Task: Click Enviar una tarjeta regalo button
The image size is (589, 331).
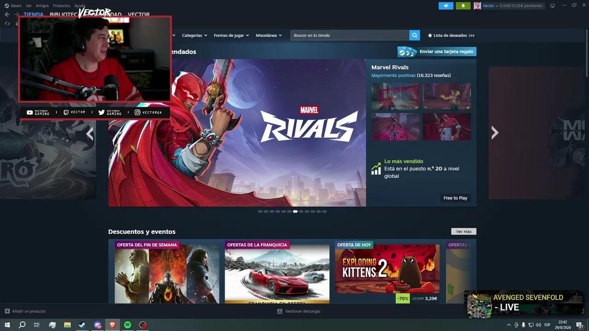Action: [x=437, y=51]
